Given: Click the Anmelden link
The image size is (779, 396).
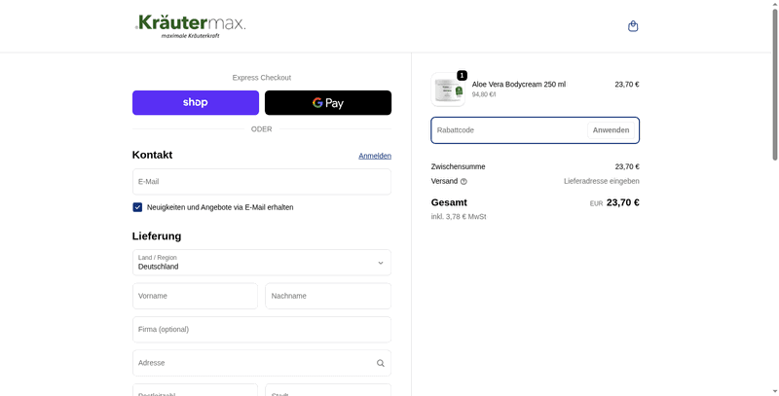Looking at the screenshot, I should pos(375,156).
